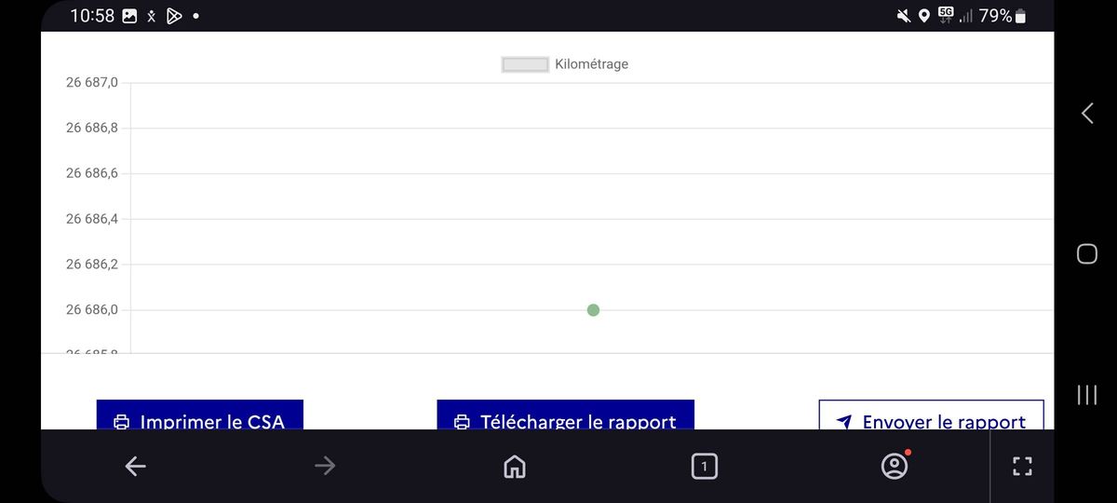The height and width of the screenshot is (503, 1117).
Task: Click the Imprimer le CSA button
Action: pyautogui.click(x=200, y=415)
